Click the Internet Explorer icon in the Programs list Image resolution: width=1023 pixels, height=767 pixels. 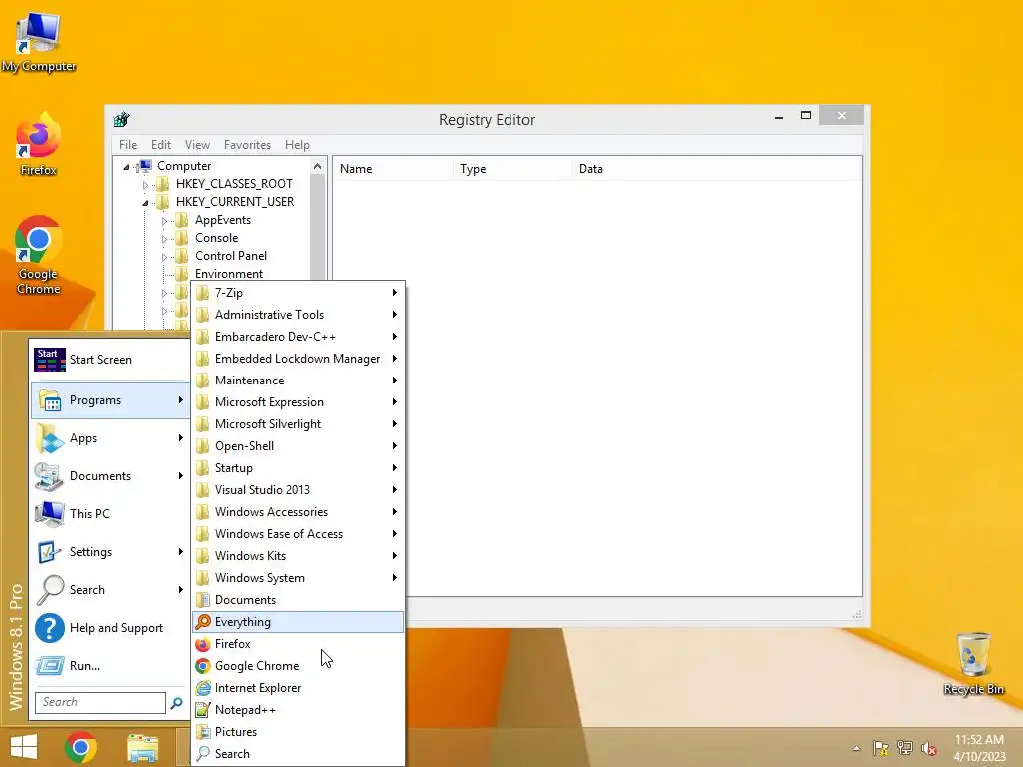tap(203, 688)
